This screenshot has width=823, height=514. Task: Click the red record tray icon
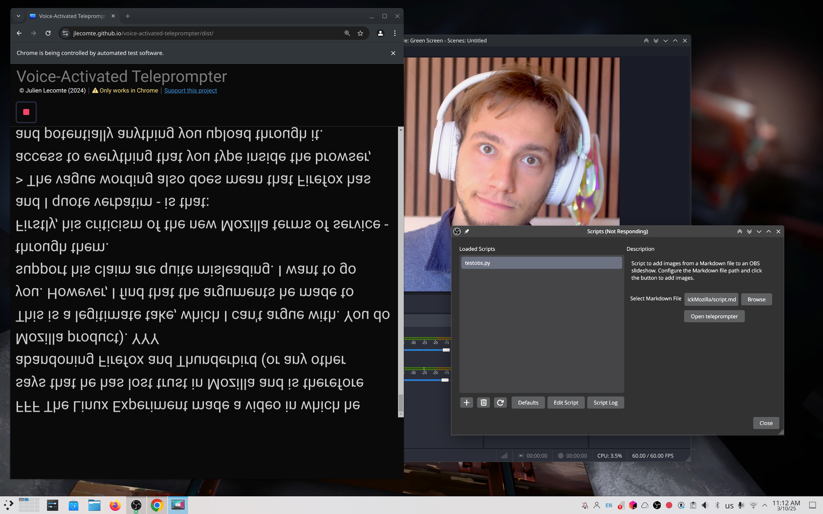click(x=669, y=505)
